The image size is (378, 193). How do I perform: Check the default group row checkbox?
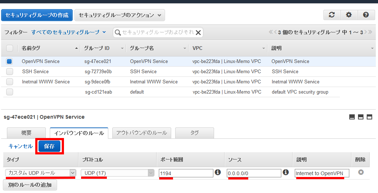pyautogui.click(x=10, y=92)
